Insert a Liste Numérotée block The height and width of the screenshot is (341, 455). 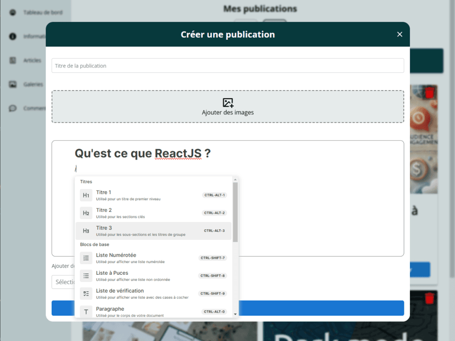click(153, 258)
